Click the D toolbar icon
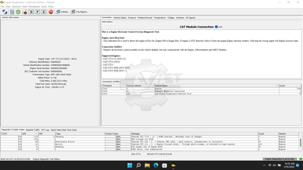The height and width of the screenshot is (170, 303). coord(31,12)
